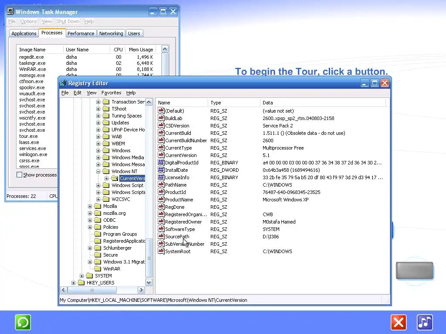Click the green restart tour icon
The width and height of the screenshot is (446, 334).
click(23, 322)
